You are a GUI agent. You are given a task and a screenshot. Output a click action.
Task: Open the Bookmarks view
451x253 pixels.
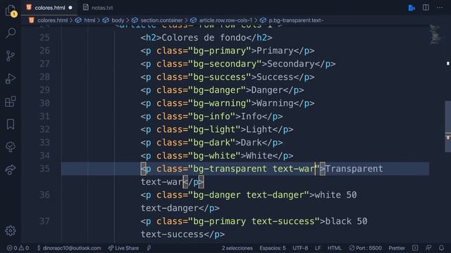11,124
